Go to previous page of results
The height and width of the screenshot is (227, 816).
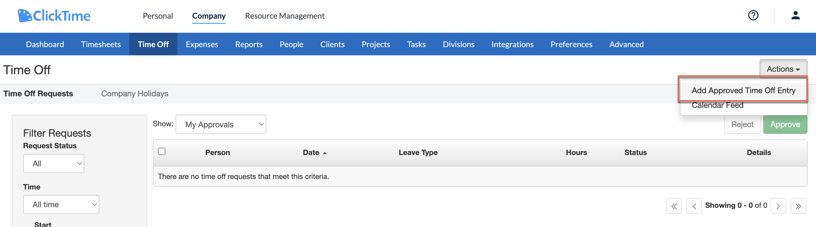pos(694,206)
